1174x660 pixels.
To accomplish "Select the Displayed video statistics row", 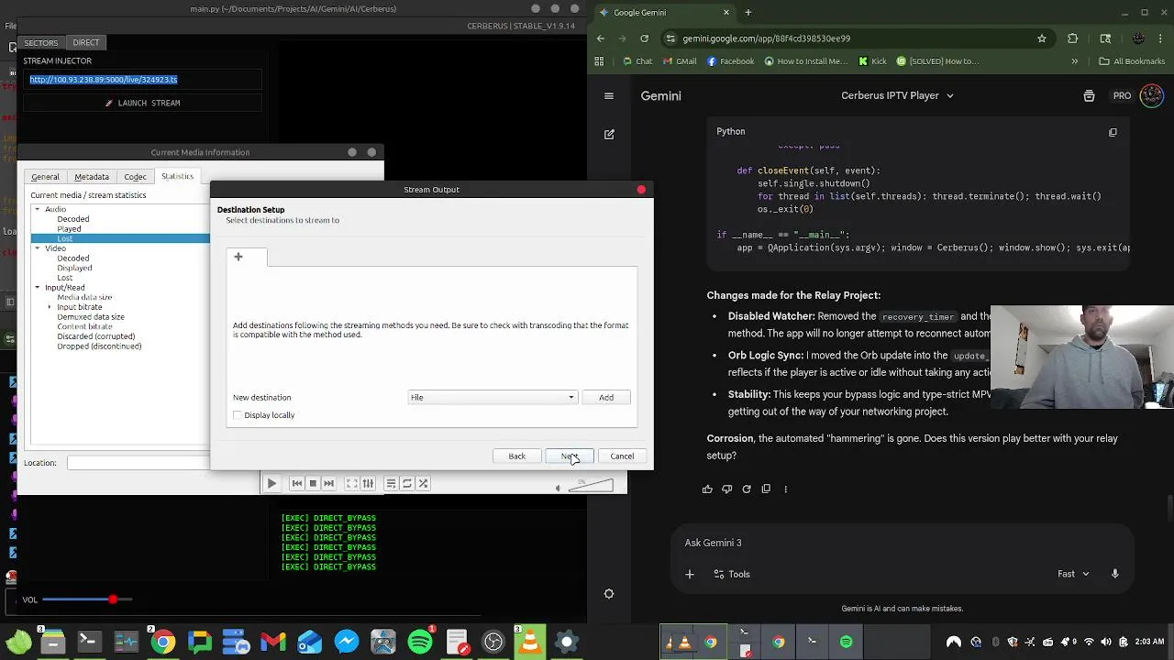I will point(74,268).
